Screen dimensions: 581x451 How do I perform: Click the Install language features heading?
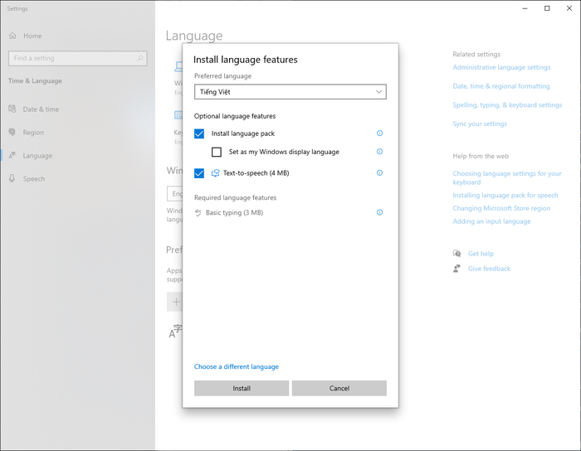click(x=246, y=60)
